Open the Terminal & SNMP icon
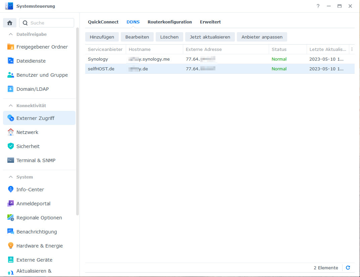This screenshot has height=277, width=360. click(11, 160)
